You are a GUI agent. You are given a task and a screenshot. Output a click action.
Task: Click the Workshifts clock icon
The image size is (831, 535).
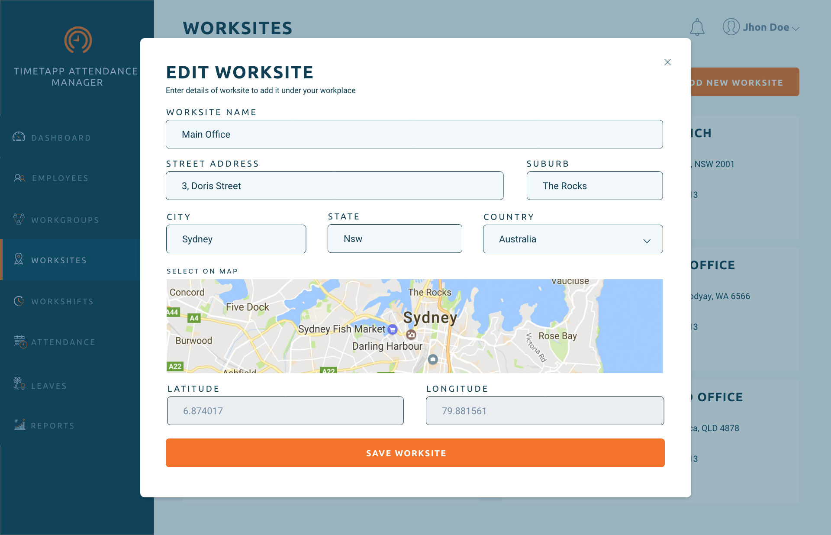(x=19, y=301)
